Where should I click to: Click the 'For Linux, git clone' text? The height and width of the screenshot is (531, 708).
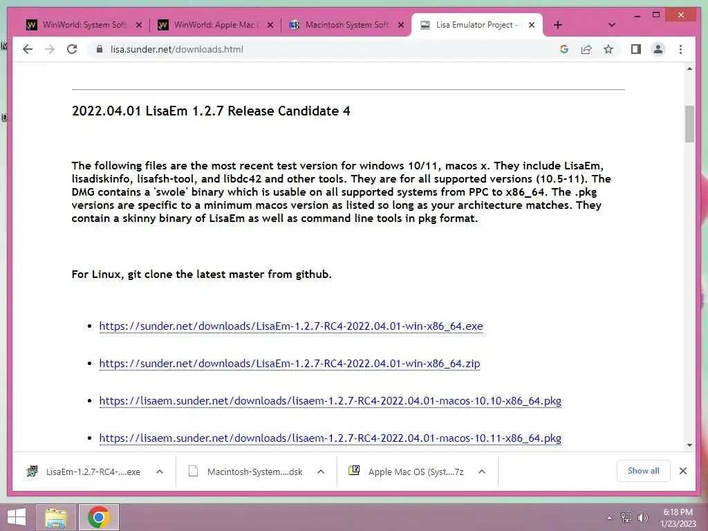coord(201,274)
